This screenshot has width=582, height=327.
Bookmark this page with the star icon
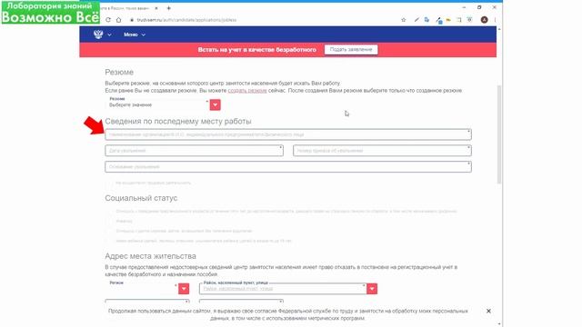click(404, 20)
